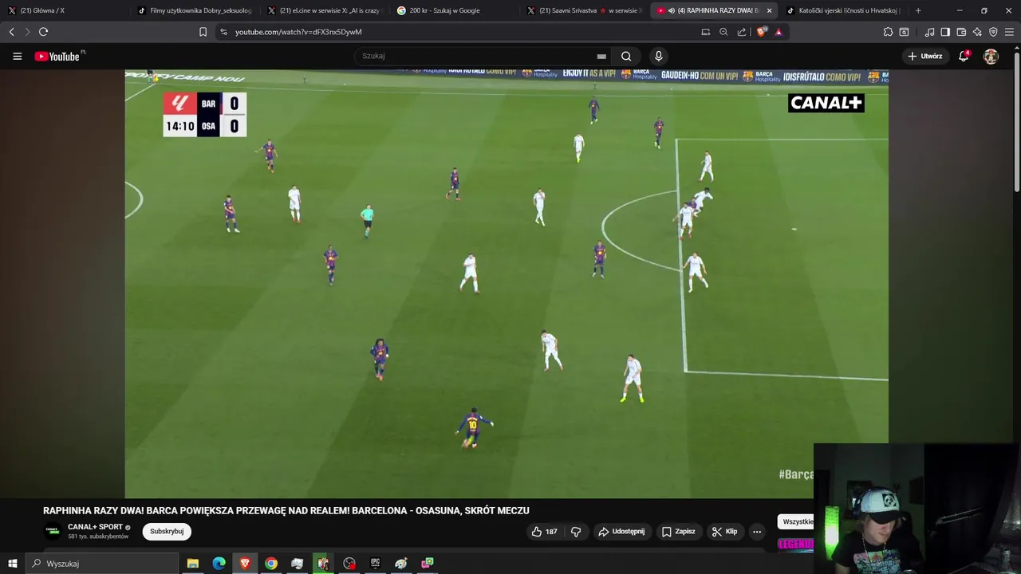Activate voice search microphone
The height and width of the screenshot is (574, 1021).
click(658, 56)
